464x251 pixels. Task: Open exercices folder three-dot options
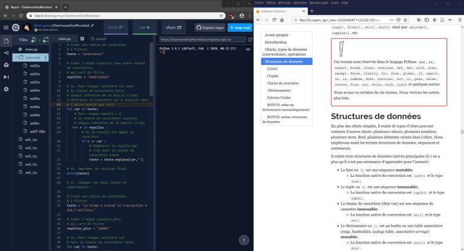pos(46,57)
